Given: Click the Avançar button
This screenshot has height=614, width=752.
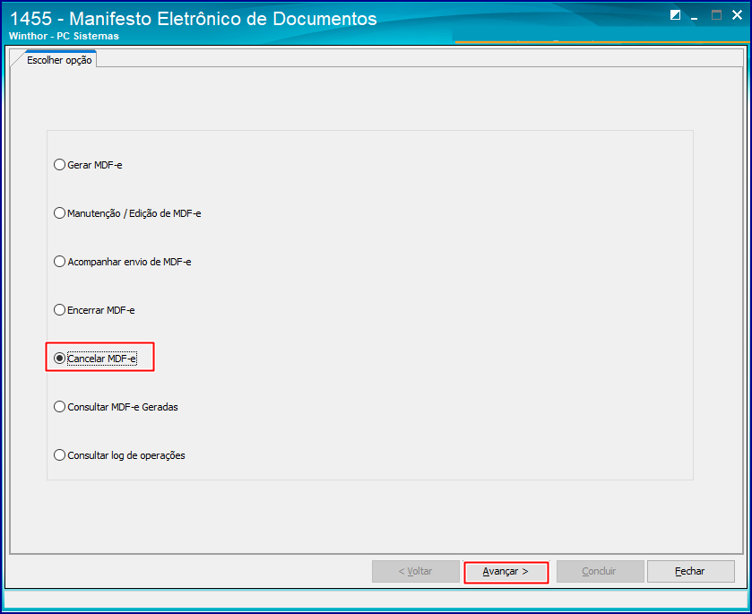Looking at the screenshot, I should tap(506, 571).
